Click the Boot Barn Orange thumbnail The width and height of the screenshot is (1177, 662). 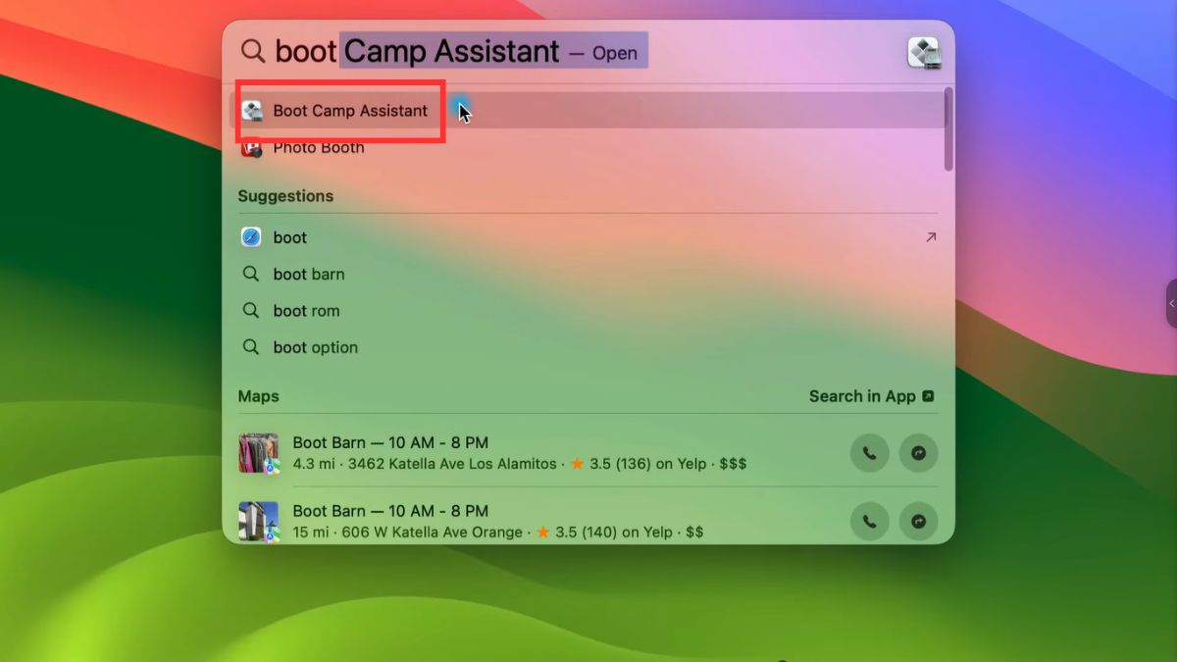259,522
